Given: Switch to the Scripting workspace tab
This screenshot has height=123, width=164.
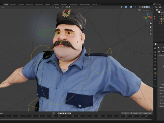Looking at the screenshot, I should [x=95, y=4].
